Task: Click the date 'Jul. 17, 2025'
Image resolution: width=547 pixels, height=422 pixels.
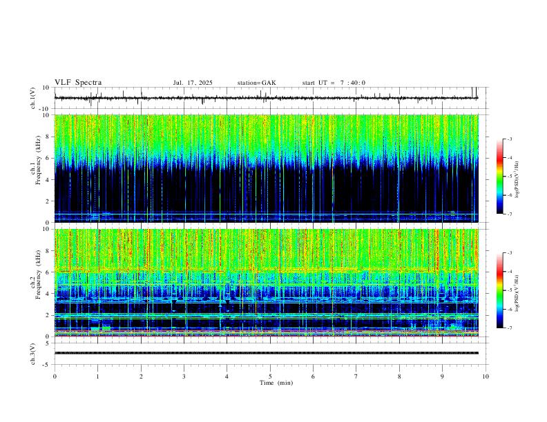Action: tap(193, 83)
